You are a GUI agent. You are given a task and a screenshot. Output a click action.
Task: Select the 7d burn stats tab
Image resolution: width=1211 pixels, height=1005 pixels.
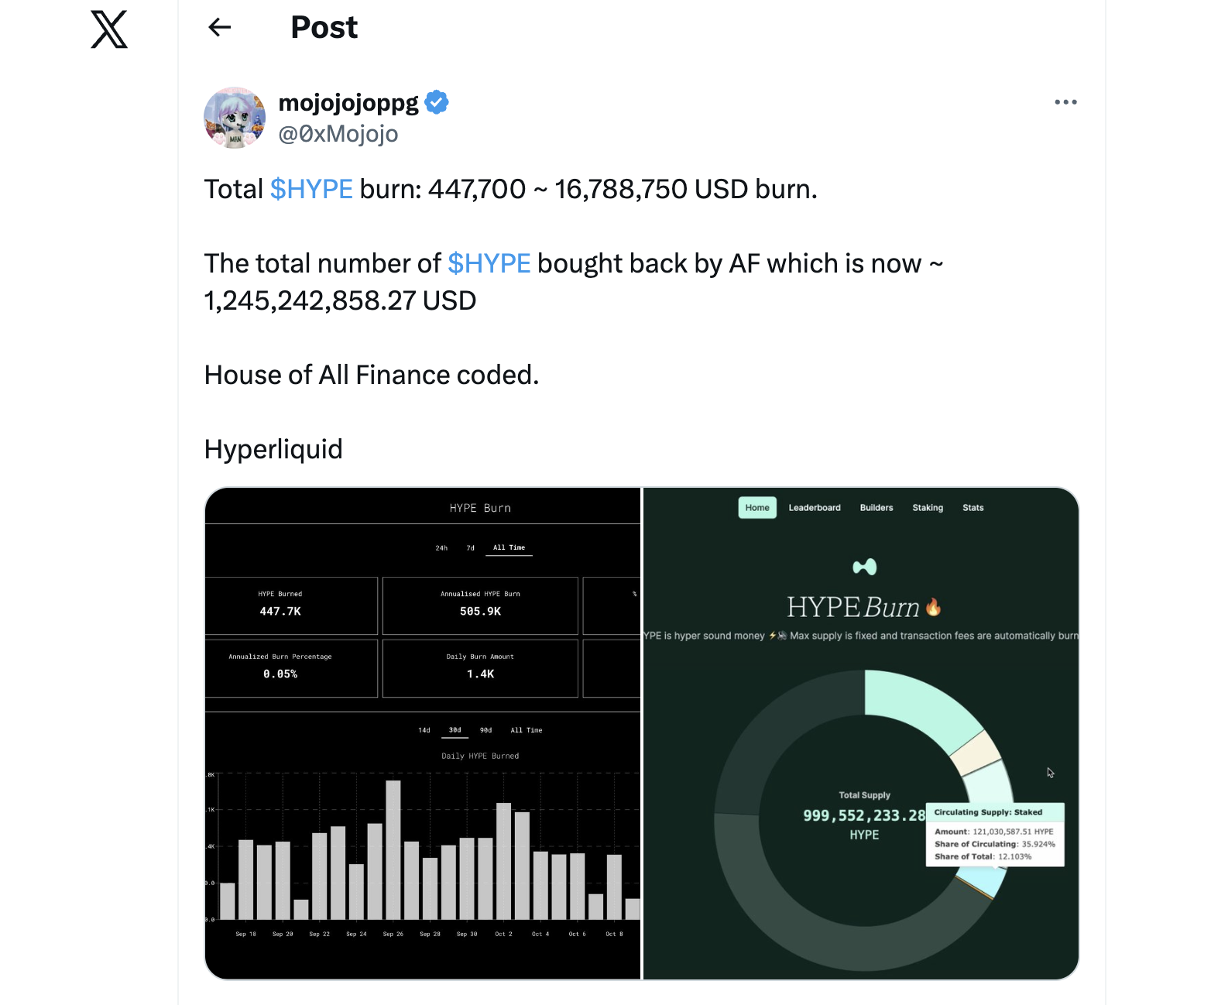[x=470, y=548]
